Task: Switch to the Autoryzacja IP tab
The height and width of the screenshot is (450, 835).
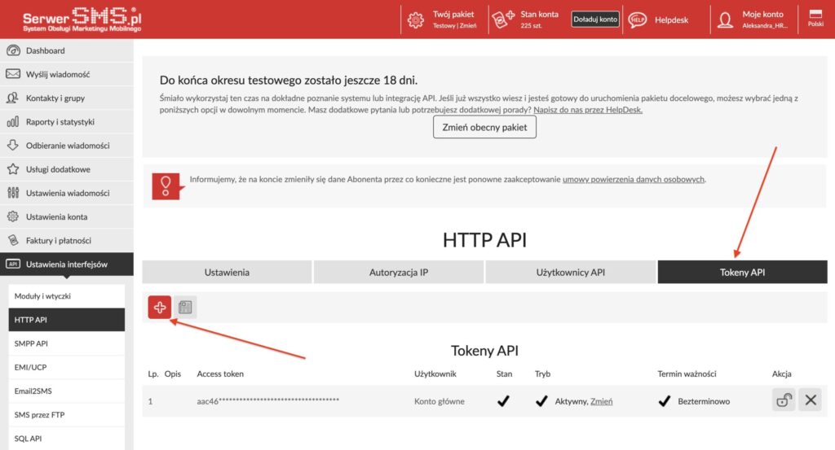Action: 399,273
